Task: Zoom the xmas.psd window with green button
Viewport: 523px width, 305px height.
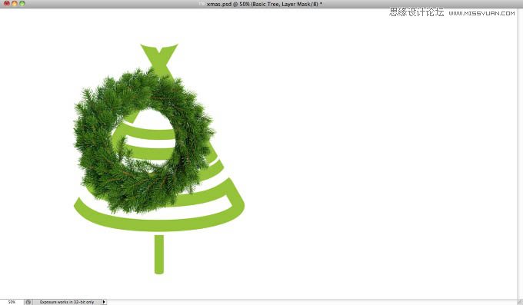Action: click(x=22, y=3)
